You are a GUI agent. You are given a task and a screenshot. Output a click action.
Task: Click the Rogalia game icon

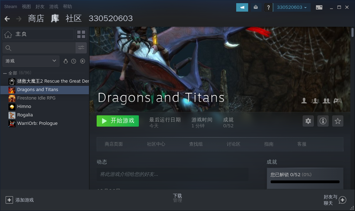(x=12, y=115)
